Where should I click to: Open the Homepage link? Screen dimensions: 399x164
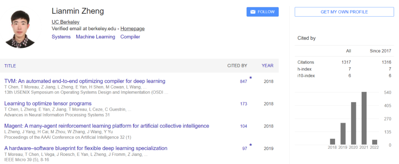tap(132, 29)
